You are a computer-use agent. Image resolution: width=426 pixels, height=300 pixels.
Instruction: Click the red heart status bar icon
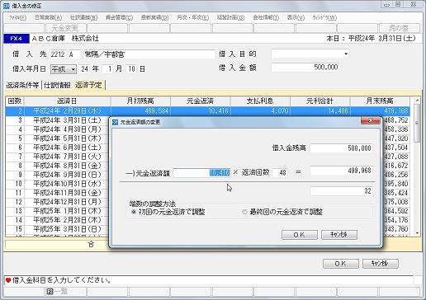point(8,280)
